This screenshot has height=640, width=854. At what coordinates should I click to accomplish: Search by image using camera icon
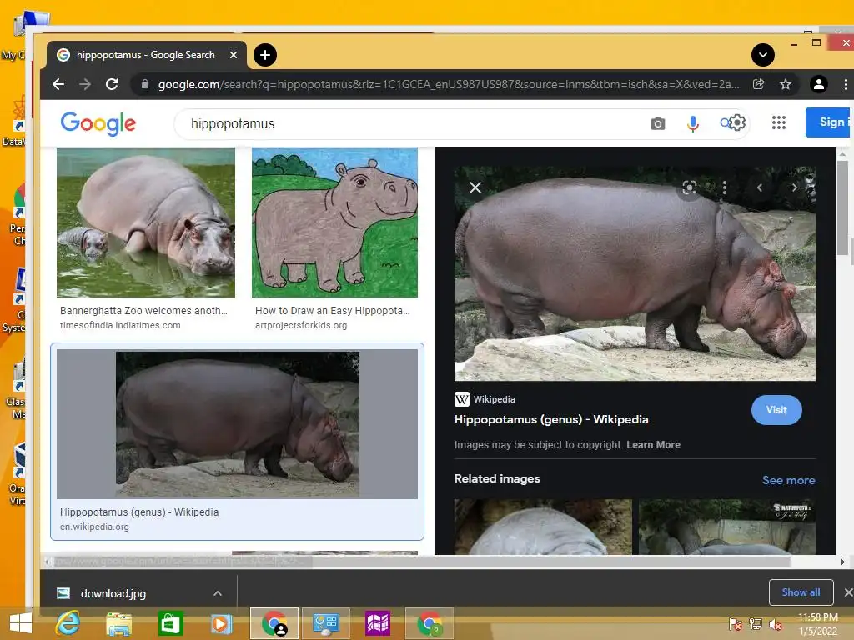point(657,124)
